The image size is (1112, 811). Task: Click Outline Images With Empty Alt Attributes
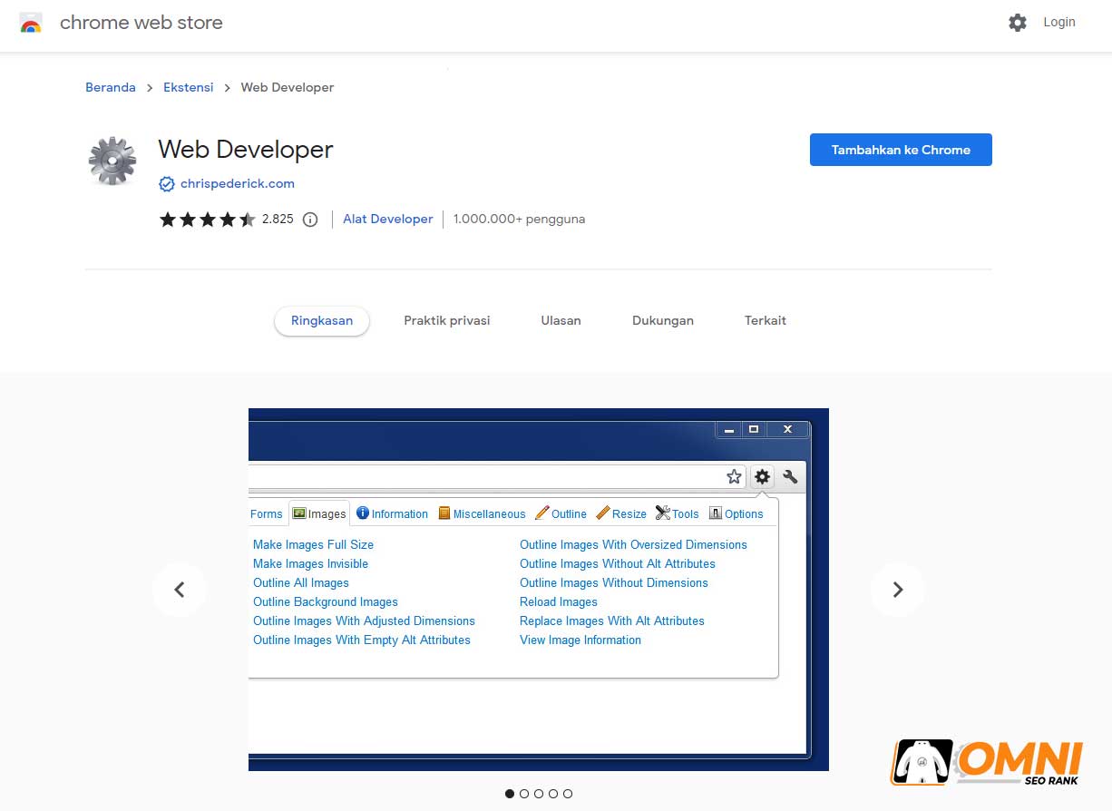362,640
